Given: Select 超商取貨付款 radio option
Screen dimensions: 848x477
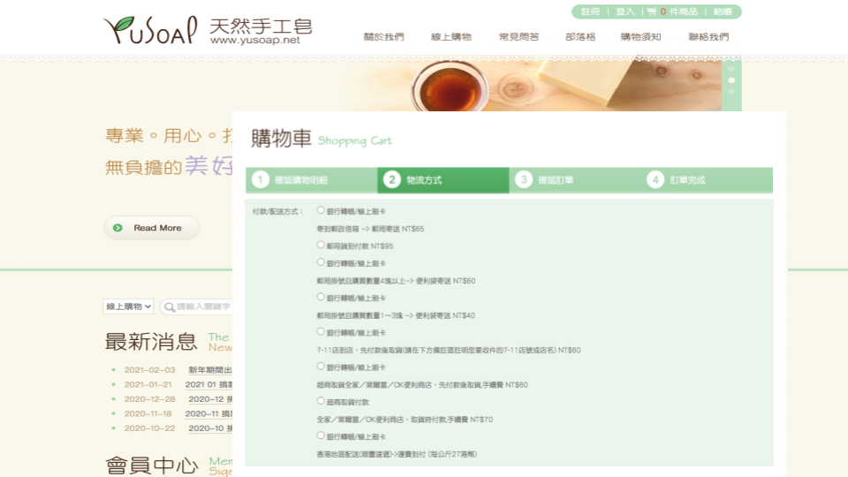Looking at the screenshot, I should point(321,401).
